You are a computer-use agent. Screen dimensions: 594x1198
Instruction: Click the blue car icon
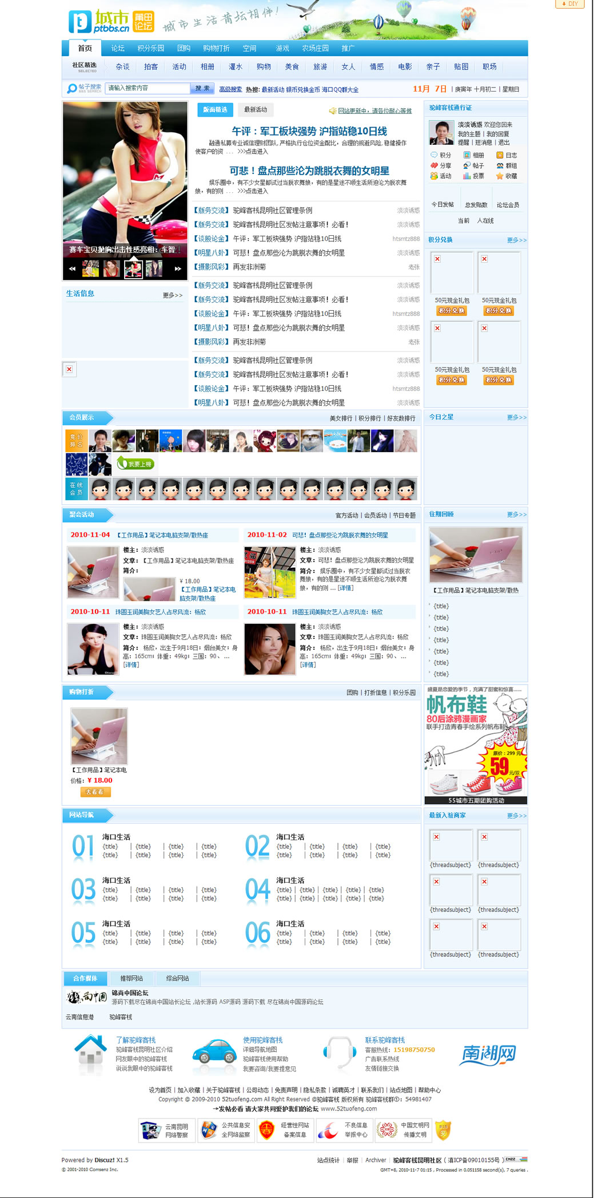tap(214, 1052)
